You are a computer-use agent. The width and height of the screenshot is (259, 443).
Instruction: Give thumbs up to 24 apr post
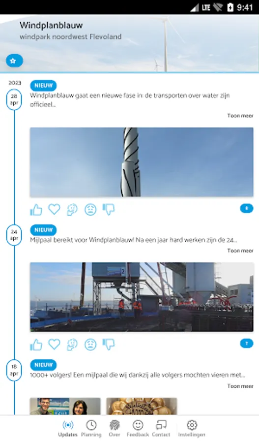pos(36,345)
